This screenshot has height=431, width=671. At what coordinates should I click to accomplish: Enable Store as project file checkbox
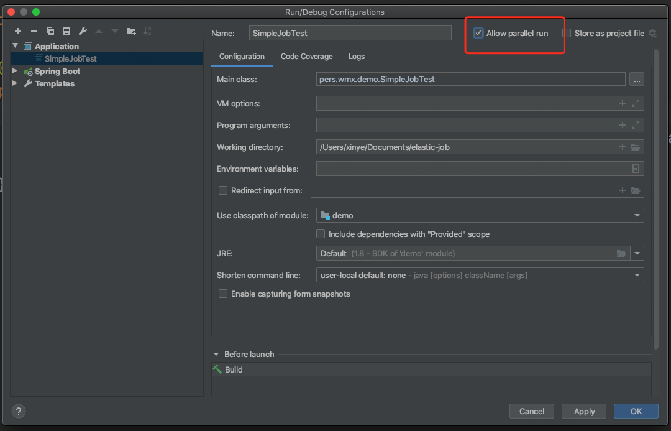(567, 34)
